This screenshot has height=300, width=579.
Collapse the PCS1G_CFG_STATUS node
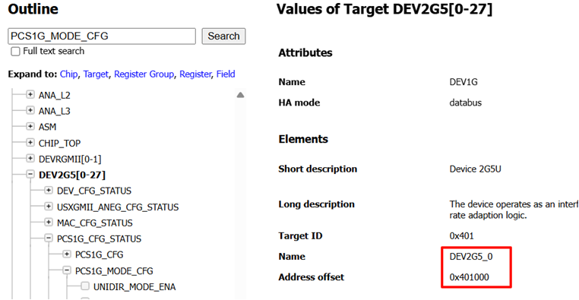coord(49,238)
